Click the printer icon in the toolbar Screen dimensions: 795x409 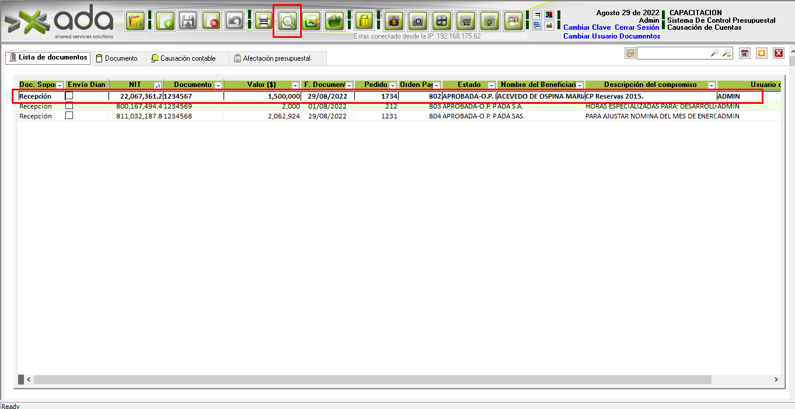(x=264, y=22)
